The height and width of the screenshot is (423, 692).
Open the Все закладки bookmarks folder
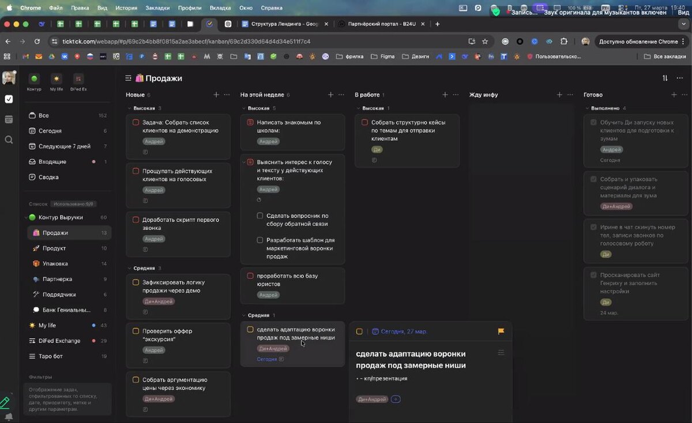[x=665, y=56]
